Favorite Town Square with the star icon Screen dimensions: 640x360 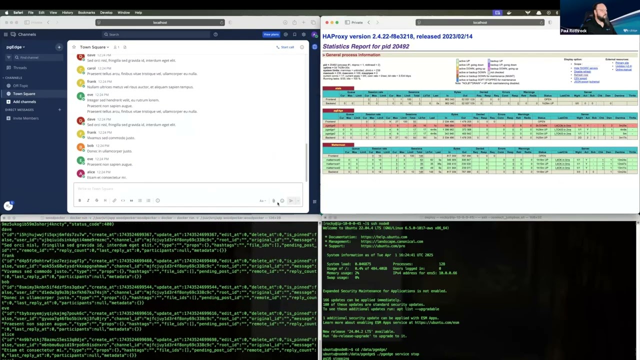(74, 47)
